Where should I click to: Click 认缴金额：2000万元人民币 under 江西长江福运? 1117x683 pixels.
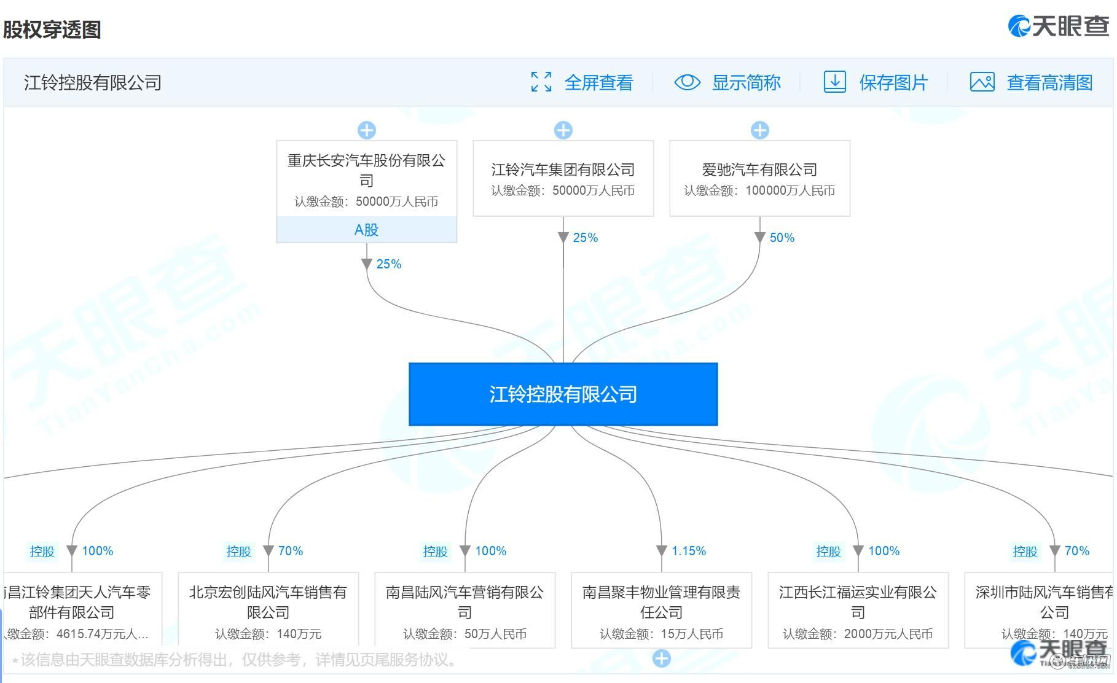click(858, 634)
